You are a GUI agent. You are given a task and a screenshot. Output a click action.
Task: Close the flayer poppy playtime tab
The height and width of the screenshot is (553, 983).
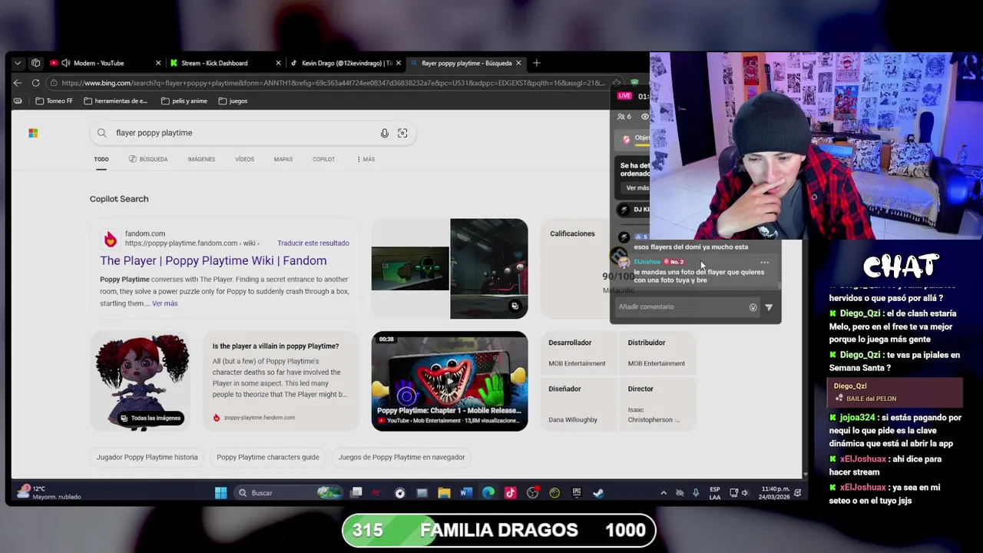pos(518,63)
